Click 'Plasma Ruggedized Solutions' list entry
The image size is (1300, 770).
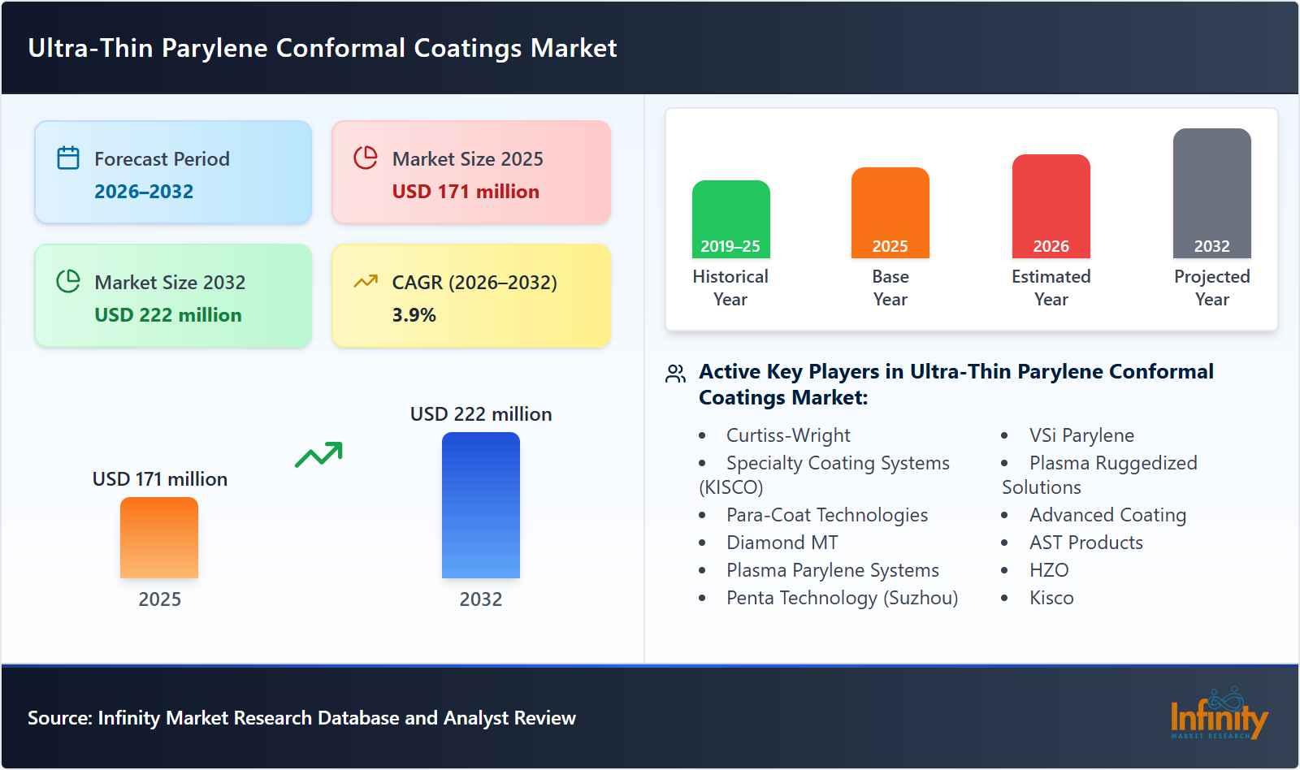tap(1100, 475)
